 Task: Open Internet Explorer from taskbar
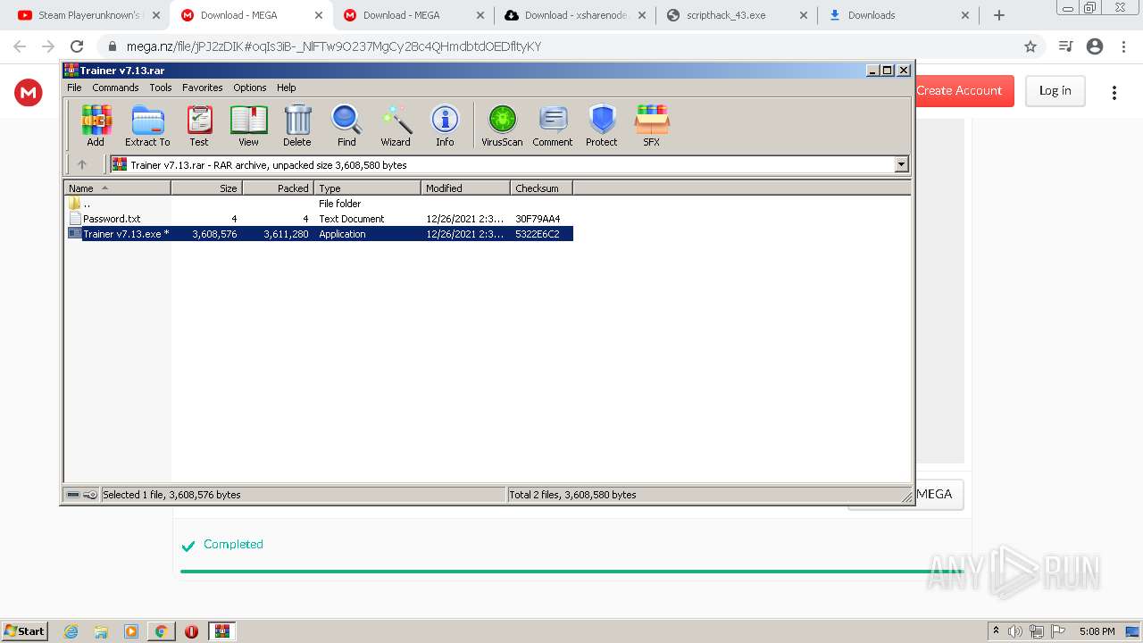71,631
